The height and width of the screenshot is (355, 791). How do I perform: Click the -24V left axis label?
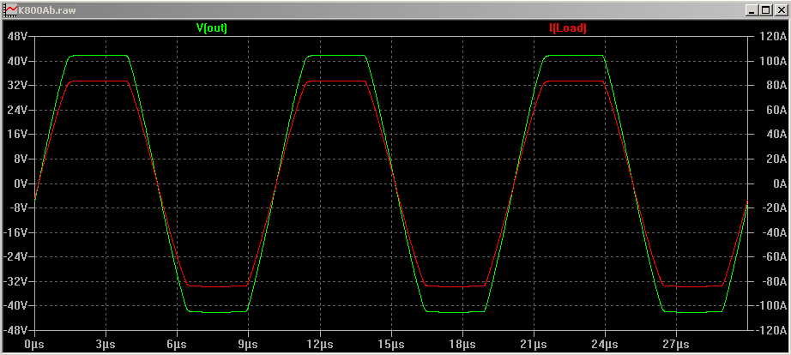click(x=15, y=256)
